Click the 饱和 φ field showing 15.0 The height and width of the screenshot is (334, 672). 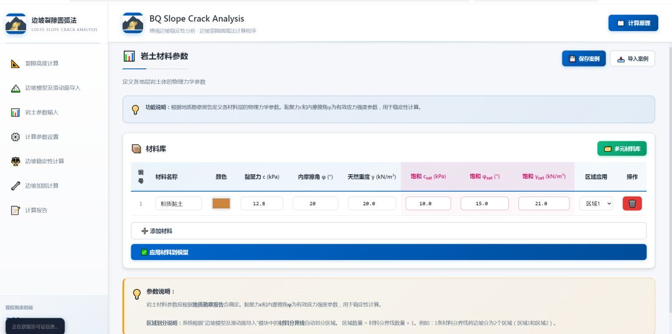click(x=485, y=203)
